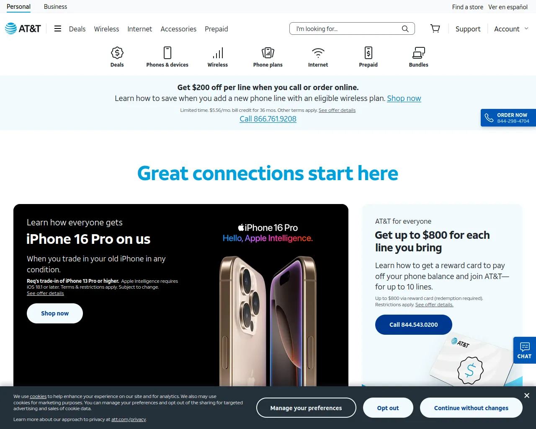
Task: Open the Chat widget
Action: point(525,350)
